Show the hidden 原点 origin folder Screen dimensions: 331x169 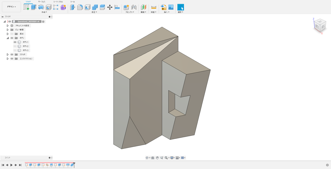tap(12, 34)
